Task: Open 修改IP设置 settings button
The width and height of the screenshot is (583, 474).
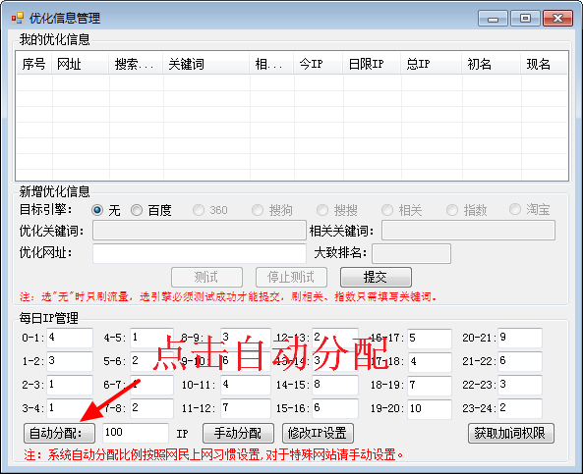Action: (x=318, y=433)
